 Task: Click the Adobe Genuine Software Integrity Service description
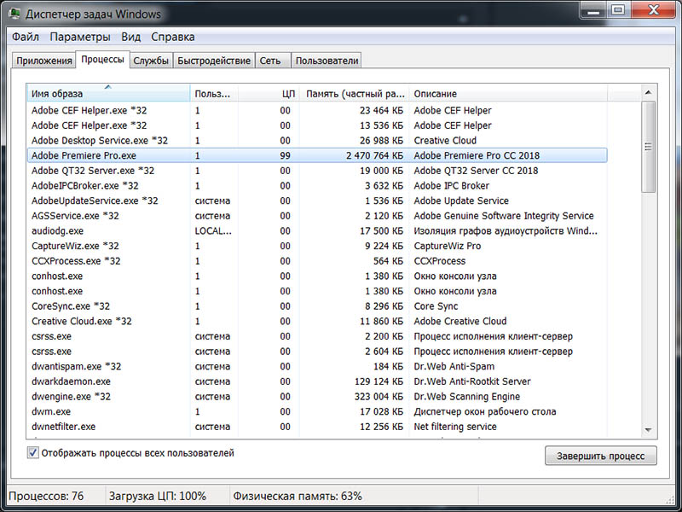(504, 216)
